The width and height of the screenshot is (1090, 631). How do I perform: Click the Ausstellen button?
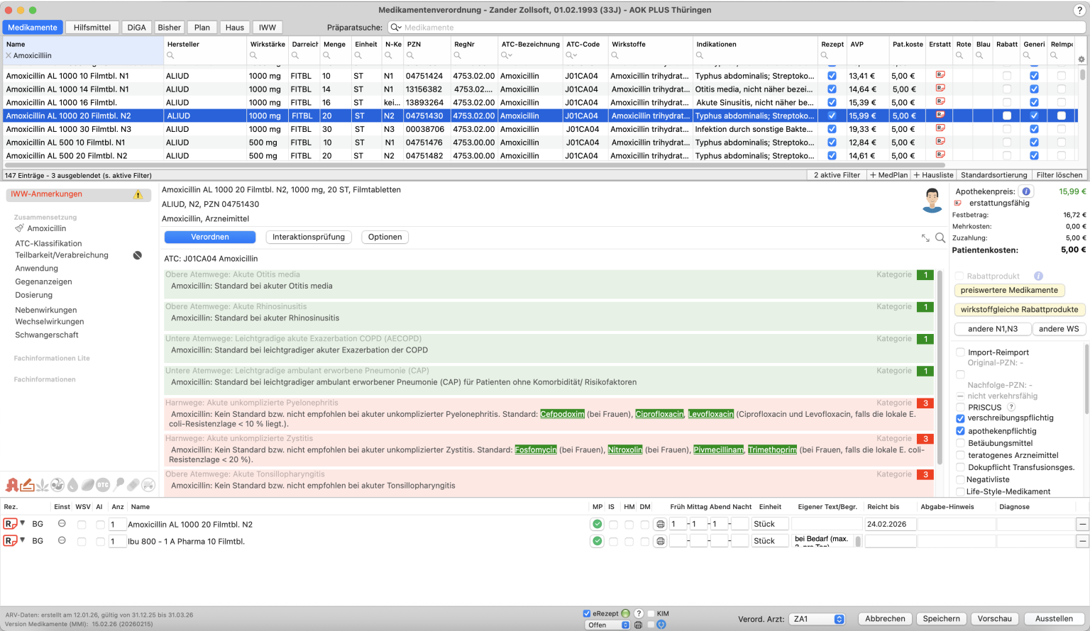[1053, 619]
